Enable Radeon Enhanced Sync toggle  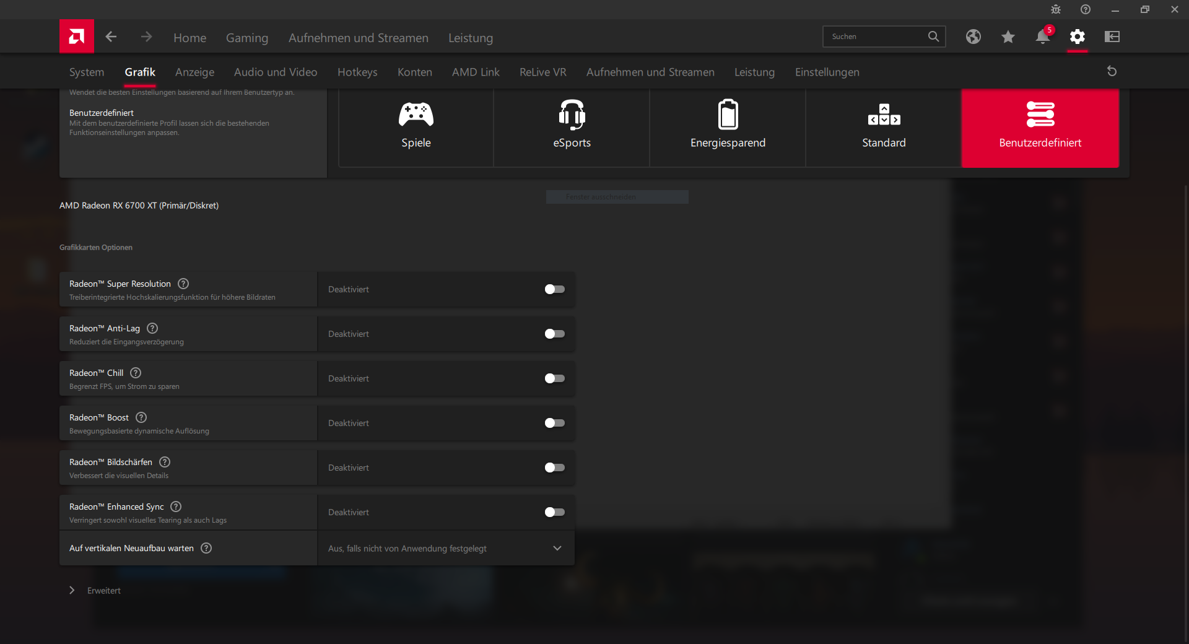pos(554,512)
